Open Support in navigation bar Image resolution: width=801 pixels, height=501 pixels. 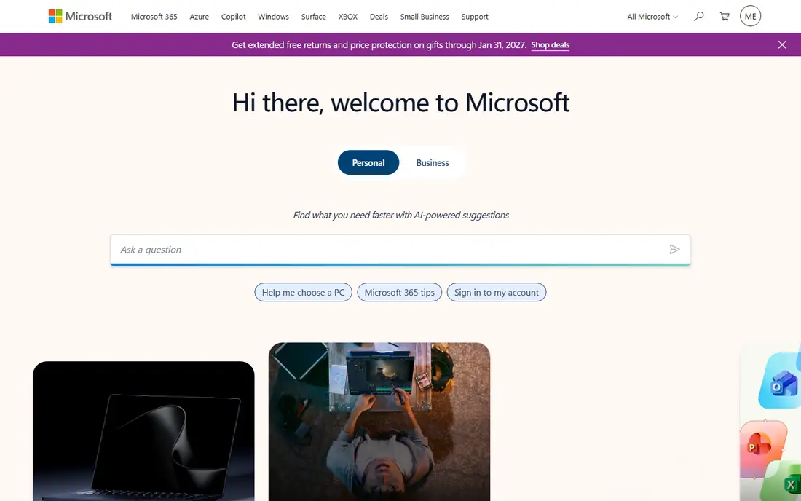tap(475, 17)
